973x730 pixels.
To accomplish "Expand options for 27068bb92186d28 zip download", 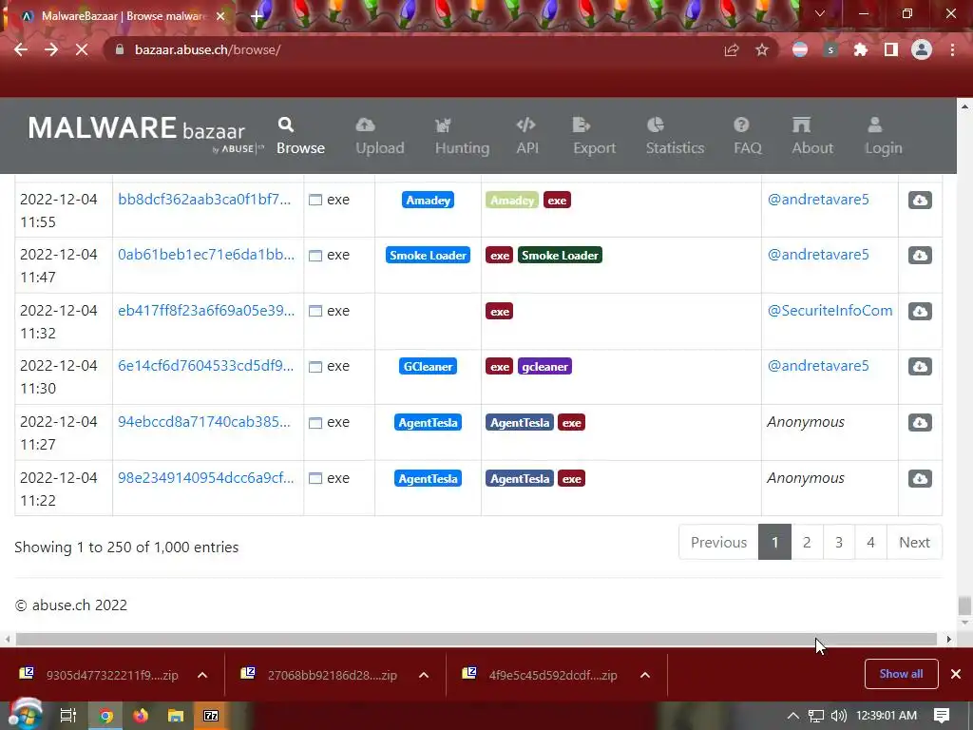I will click(x=424, y=675).
